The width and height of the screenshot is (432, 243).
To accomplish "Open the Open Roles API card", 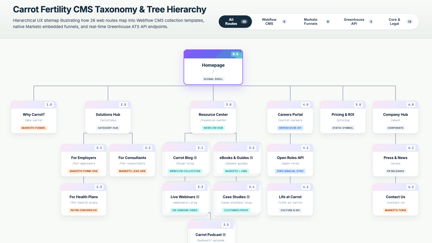I will click(x=290, y=160).
